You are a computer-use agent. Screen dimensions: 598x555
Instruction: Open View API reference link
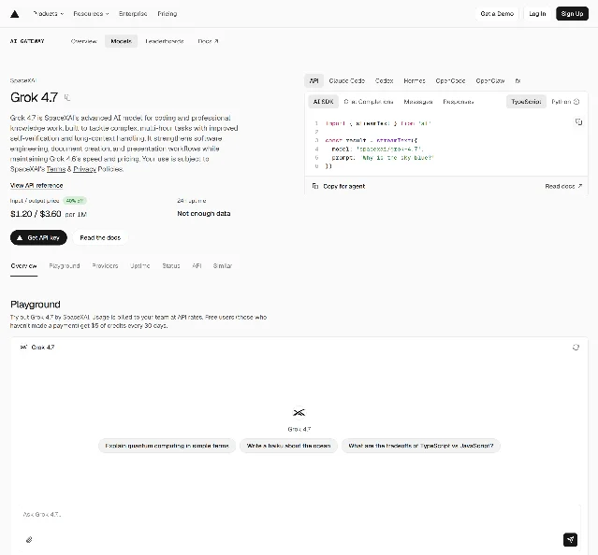pyautogui.click(x=36, y=185)
